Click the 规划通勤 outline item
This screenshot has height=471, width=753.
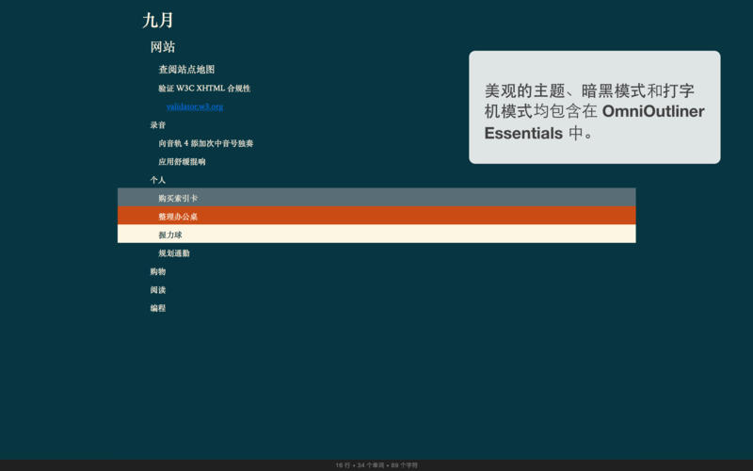point(174,253)
